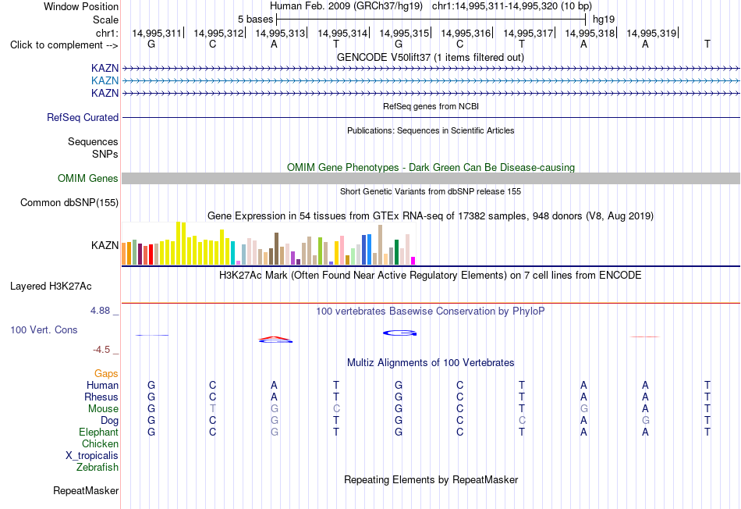
Task: Click the red A conservation logo in PhyloP
Action: [275, 339]
